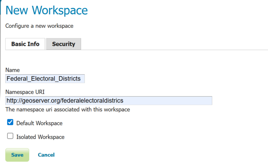Click the New Workspace page heading
This screenshot has width=268, height=163.
(46, 10)
